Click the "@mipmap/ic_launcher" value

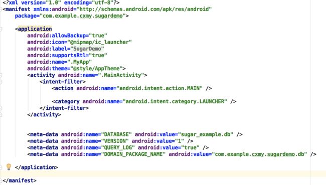[x=100, y=42]
